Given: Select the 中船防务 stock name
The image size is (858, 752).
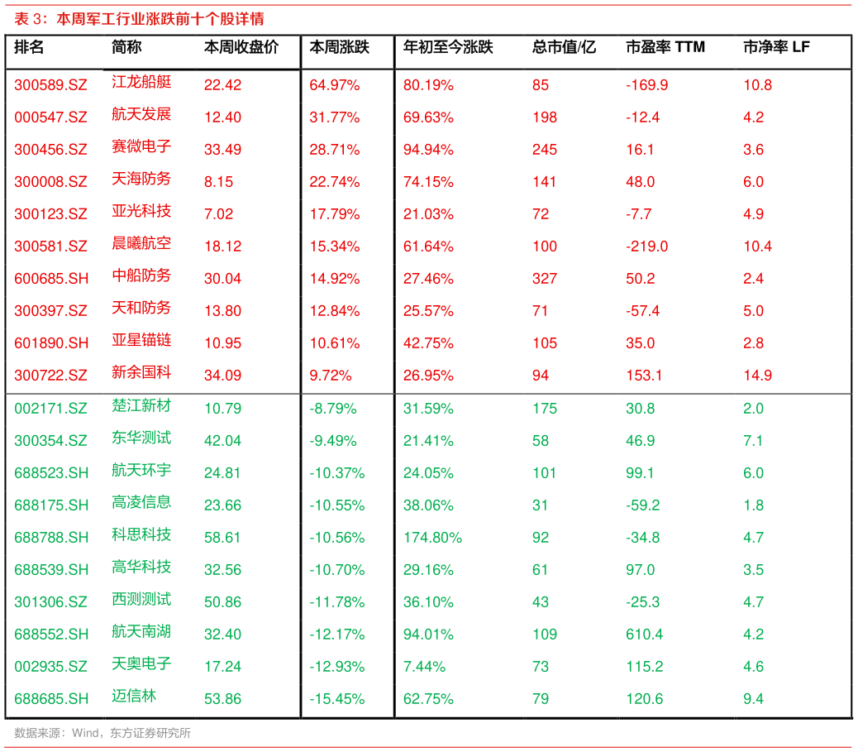Looking at the screenshot, I should 141,276.
